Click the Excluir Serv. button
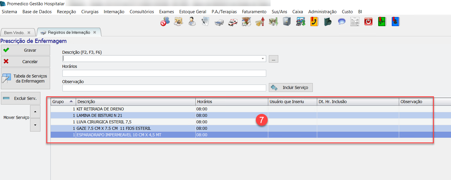 tap(21, 98)
